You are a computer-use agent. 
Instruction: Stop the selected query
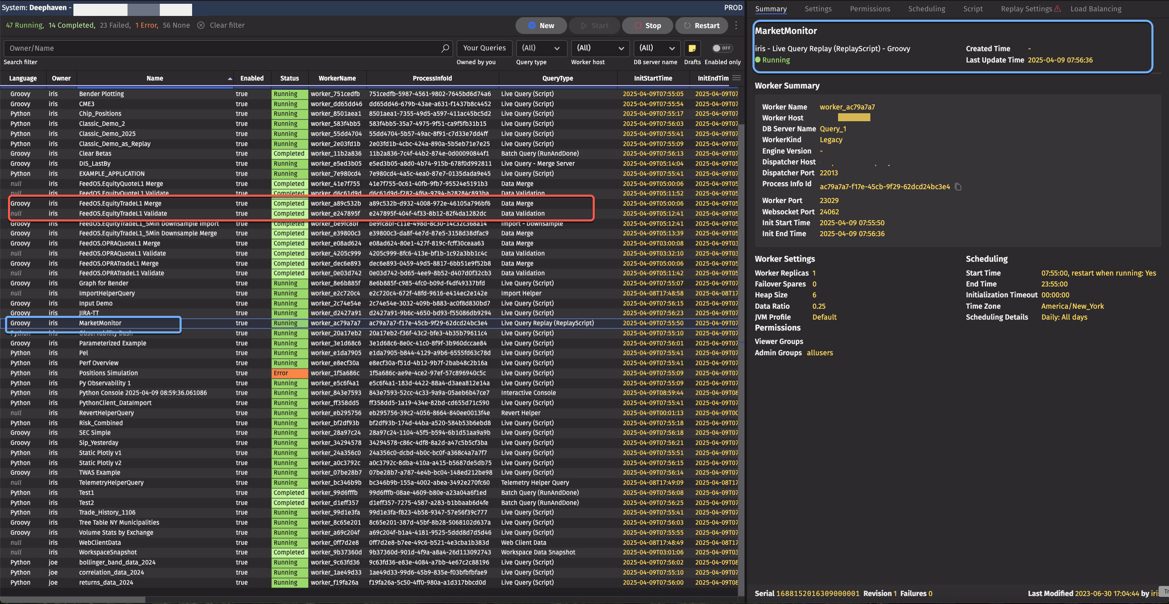tap(648, 26)
